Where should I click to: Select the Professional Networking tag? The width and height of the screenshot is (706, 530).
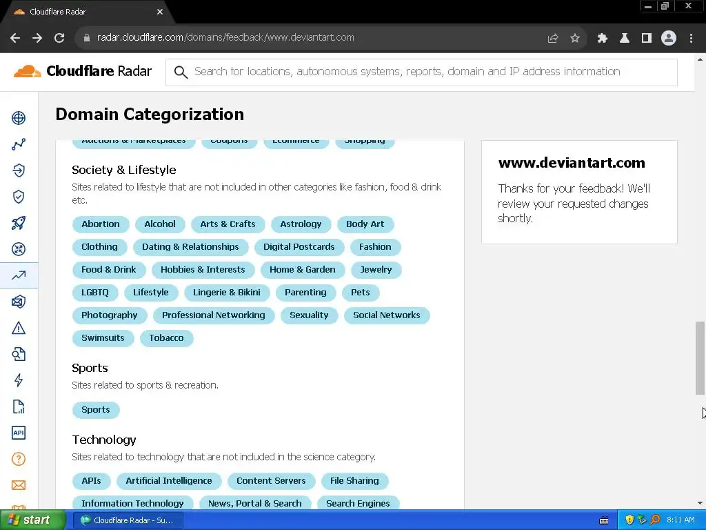point(214,315)
